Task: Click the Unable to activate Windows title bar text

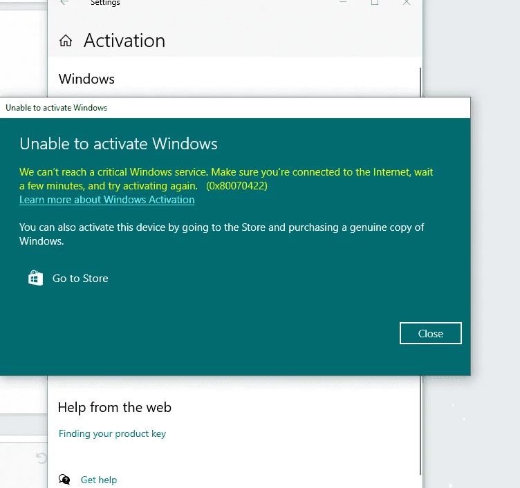Action: pos(57,108)
